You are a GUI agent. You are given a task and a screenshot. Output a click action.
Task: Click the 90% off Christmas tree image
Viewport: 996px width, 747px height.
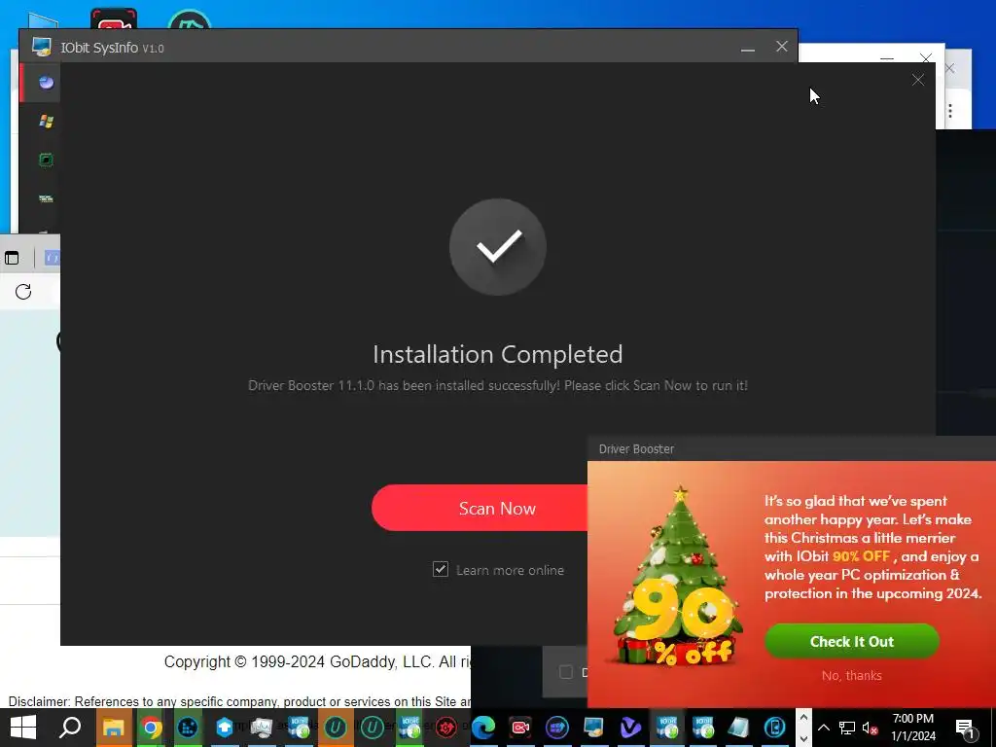(x=677, y=577)
